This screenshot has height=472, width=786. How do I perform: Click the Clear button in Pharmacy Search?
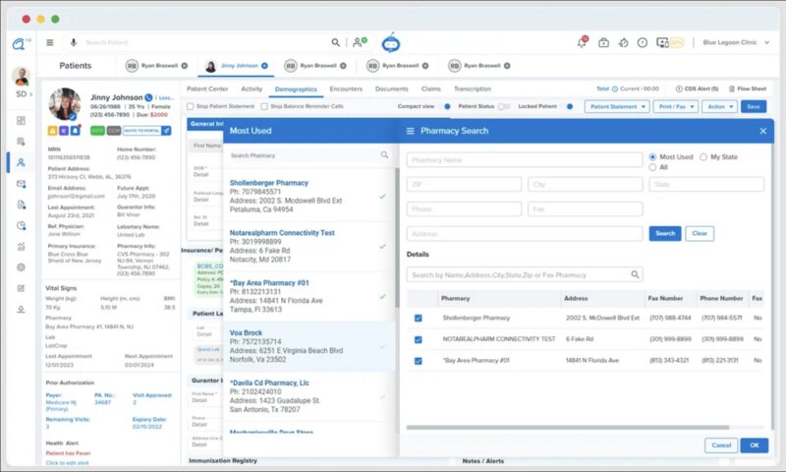700,233
